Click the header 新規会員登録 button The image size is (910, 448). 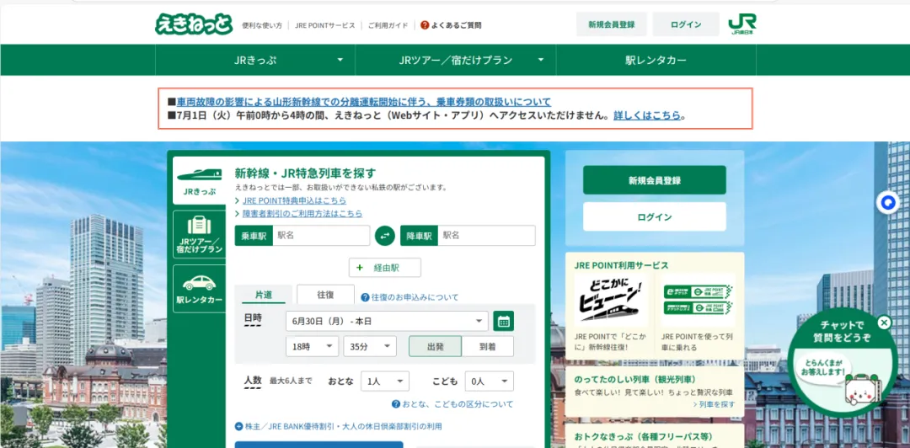(x=611, y=24)
